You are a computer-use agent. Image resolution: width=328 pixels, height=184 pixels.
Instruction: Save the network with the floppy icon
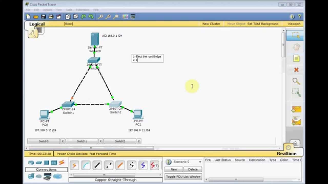[x=43, y=17]
